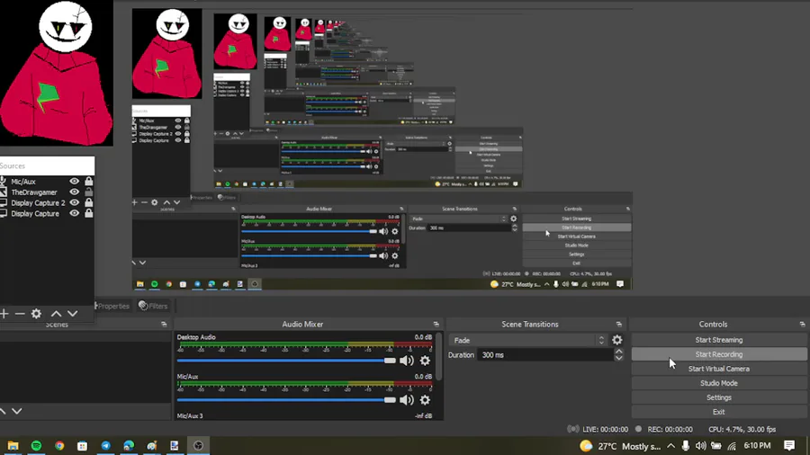This screenshot has width=810, height=455.
Task: Pop out the Scenes dock
Action: (164, 325)
